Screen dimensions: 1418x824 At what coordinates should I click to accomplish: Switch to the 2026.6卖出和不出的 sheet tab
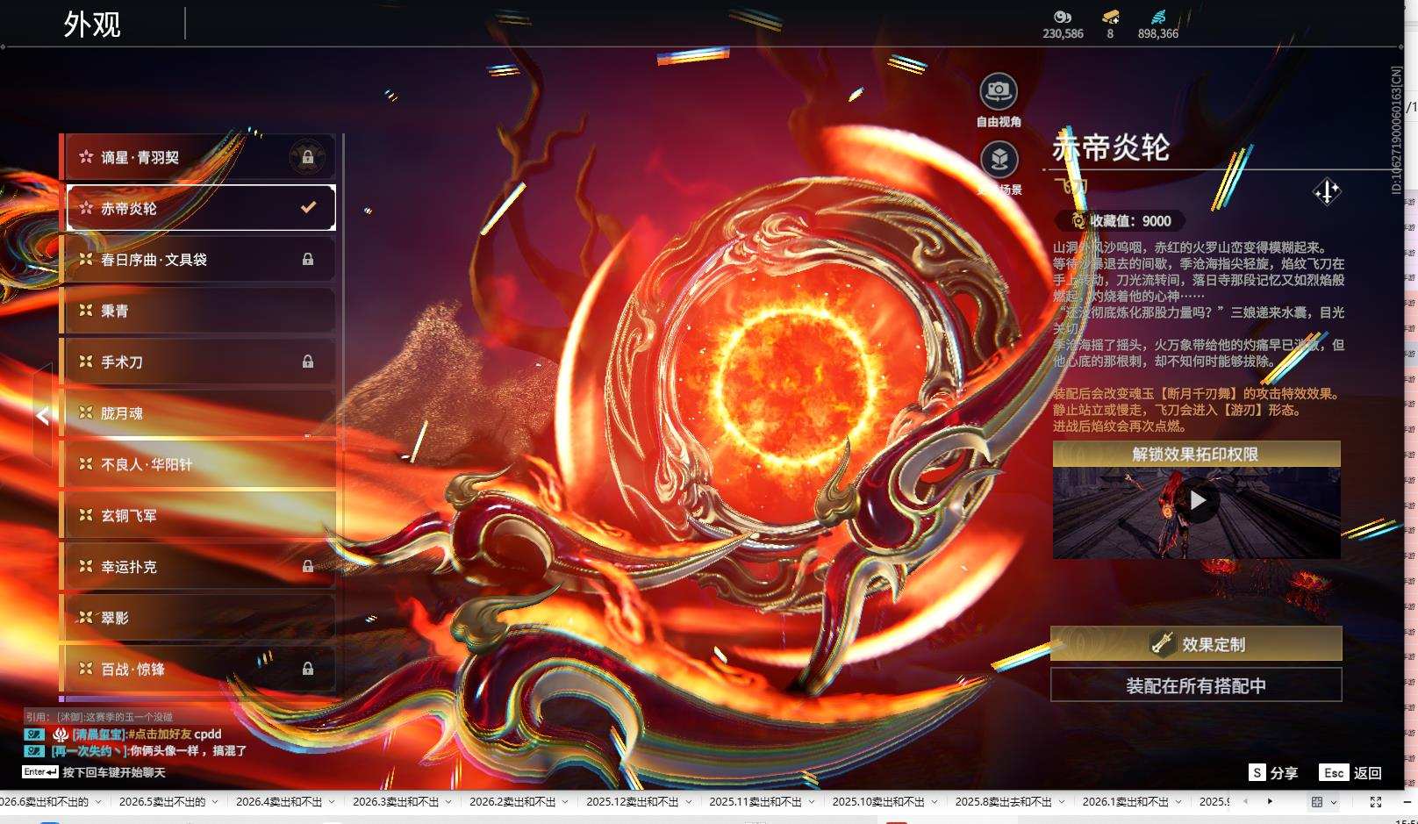pyautogui.click(x=45, y=802)
